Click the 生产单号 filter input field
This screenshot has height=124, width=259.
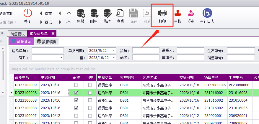pyautogui.click(x=241, y=51)
